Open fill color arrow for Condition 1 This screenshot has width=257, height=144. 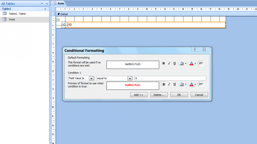186,84
